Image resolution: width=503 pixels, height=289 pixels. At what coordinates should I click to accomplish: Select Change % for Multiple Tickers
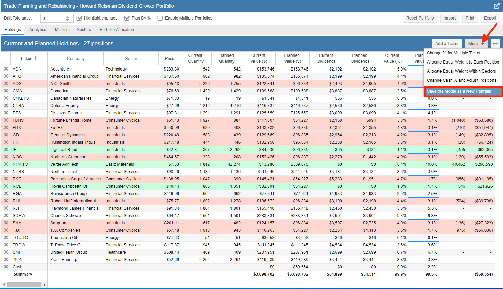[463, 53]
